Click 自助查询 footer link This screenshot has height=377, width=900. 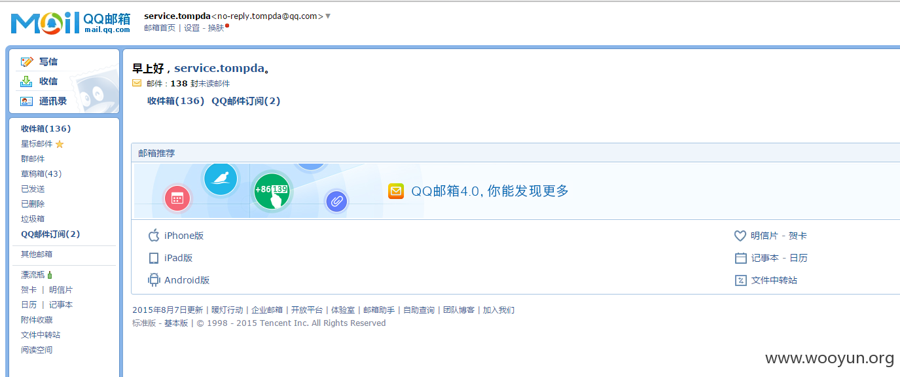coord(419,310)
